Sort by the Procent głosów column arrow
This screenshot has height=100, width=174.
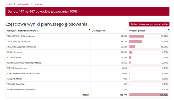168,29
